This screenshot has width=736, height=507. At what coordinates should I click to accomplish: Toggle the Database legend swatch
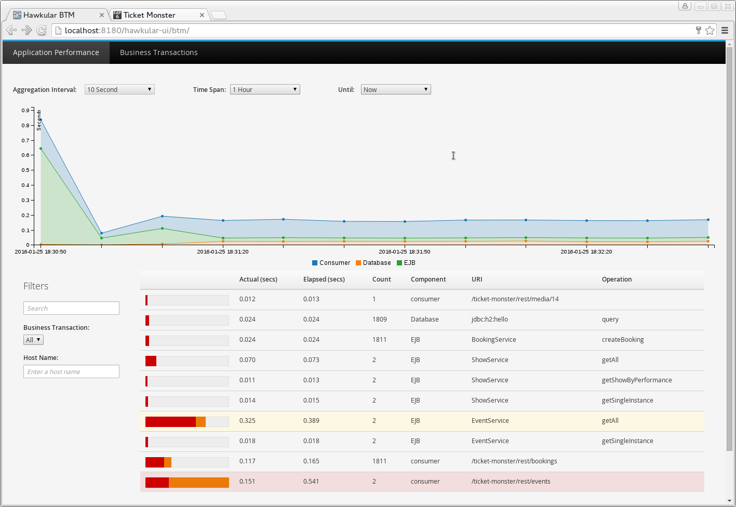click(x=358, y=263)
